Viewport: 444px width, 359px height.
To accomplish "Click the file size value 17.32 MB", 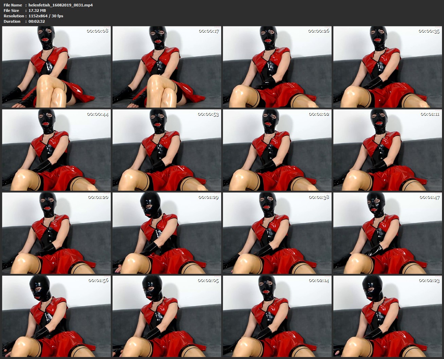I will pyautogui.click(x=37, y=11).
